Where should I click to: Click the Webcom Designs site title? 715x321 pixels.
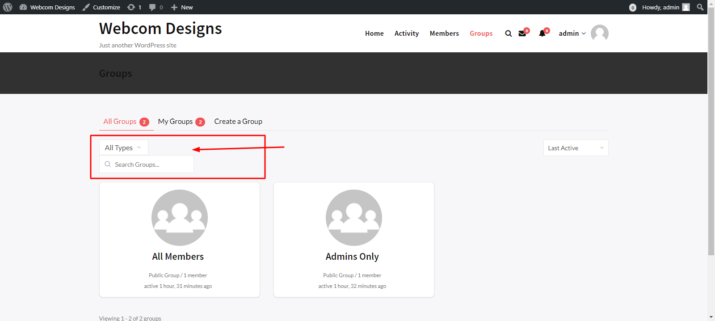click(160, 28)
